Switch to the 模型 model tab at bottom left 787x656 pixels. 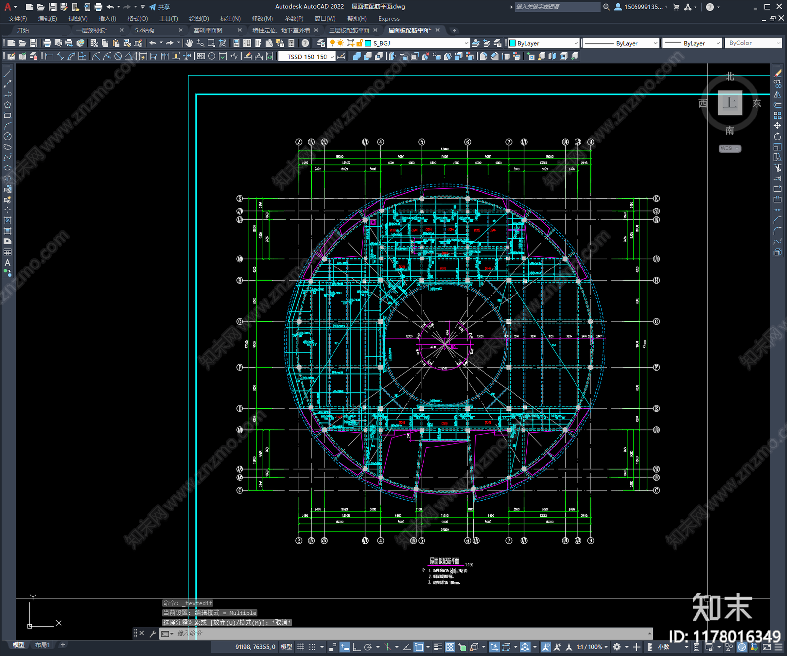pyautogui.click(x=19, y=645)
